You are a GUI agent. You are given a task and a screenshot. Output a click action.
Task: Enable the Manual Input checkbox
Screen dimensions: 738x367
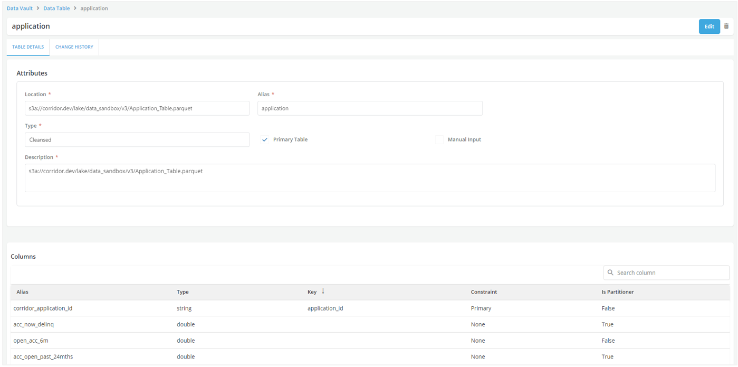pos(439,140)
